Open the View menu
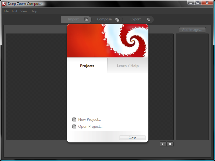The image size is (215, 161). pyautogui.click(x=24, y=11)
